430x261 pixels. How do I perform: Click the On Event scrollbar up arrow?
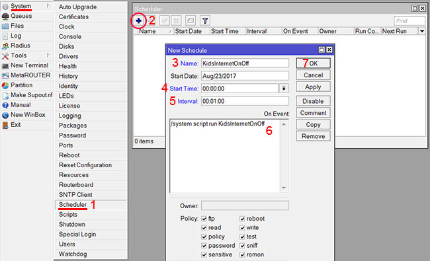pos(284,124)
